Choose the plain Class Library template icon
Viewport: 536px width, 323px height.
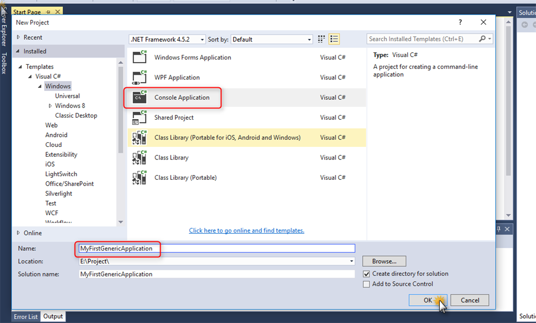tap(139, 158)
